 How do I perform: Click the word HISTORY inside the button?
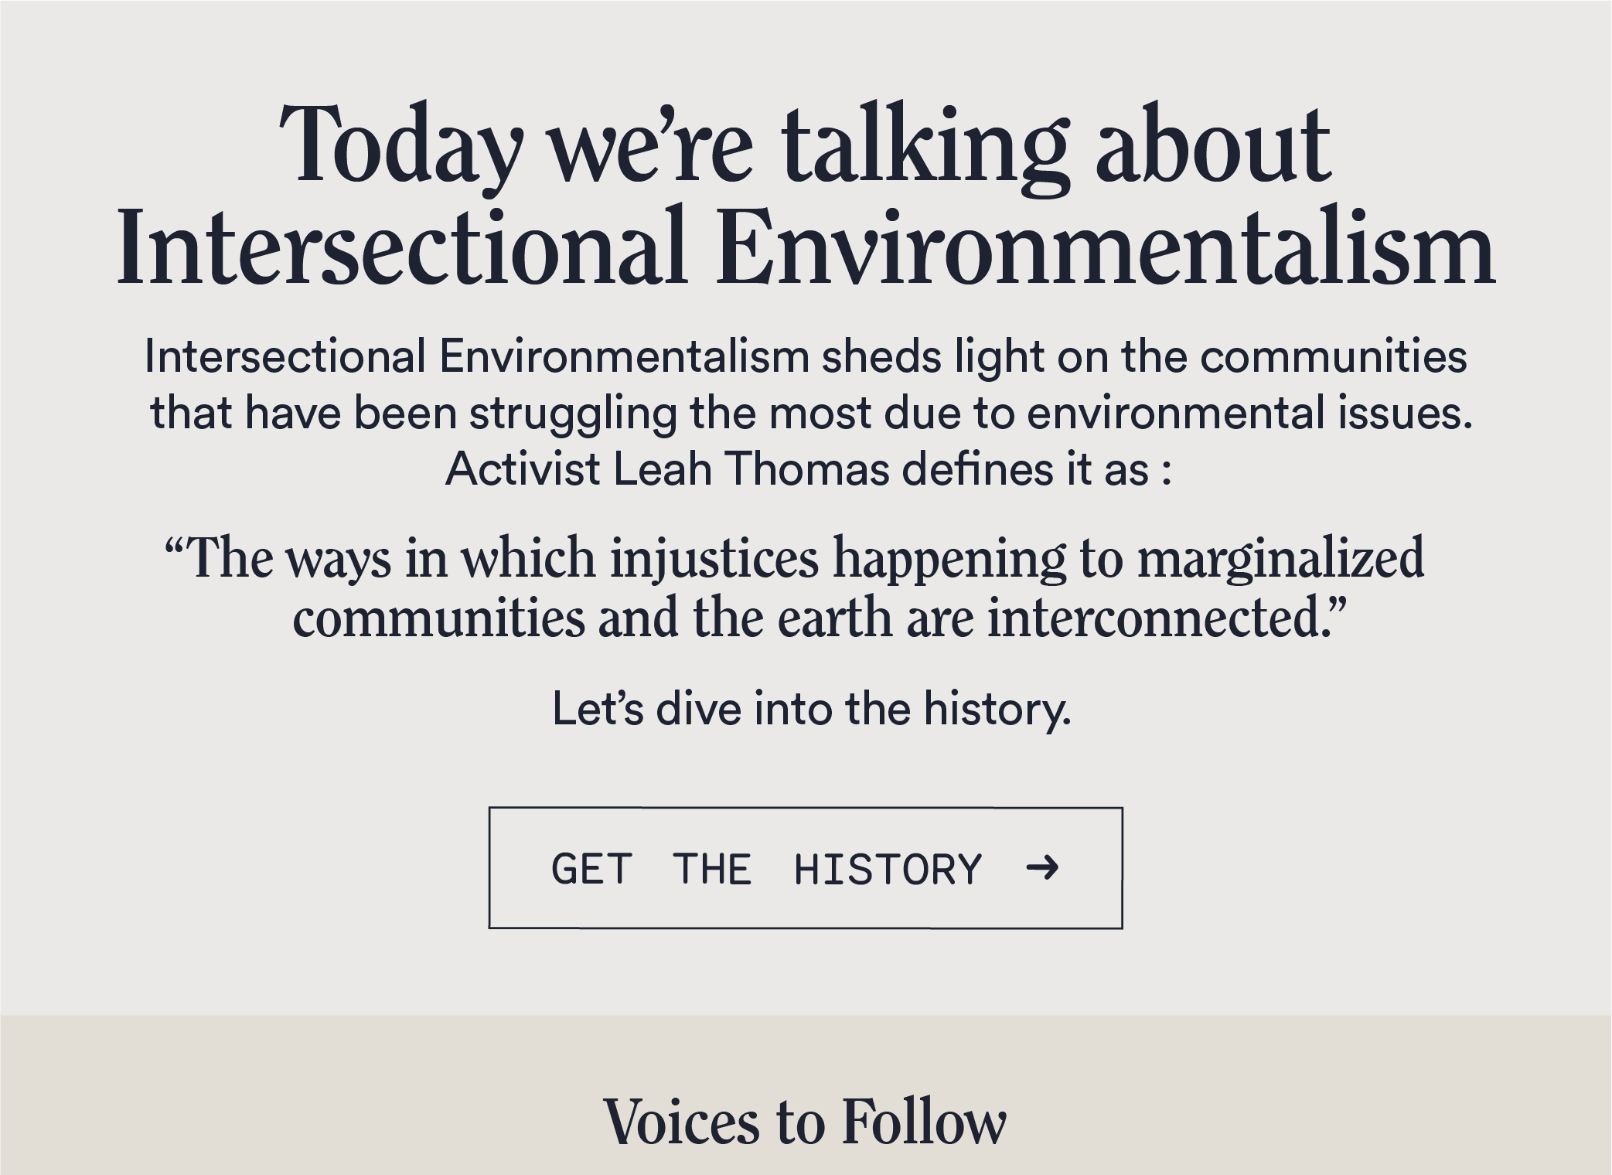888,869
